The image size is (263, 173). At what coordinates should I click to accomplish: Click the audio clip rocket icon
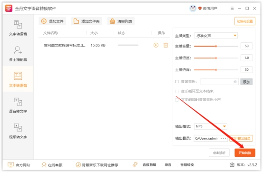click(135, 164)
